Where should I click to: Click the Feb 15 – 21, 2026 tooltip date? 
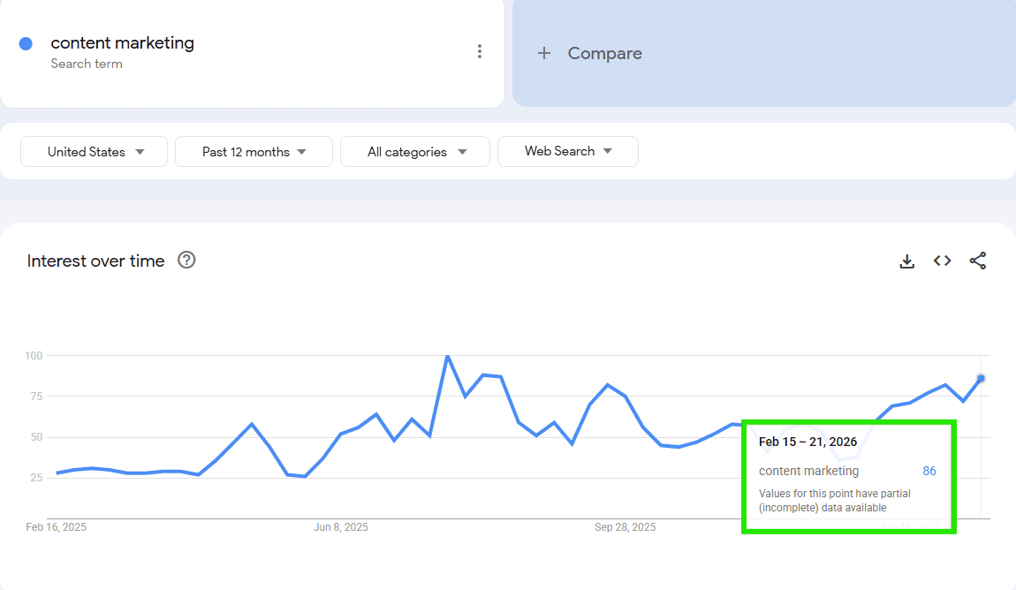click(x=807, y=442)
